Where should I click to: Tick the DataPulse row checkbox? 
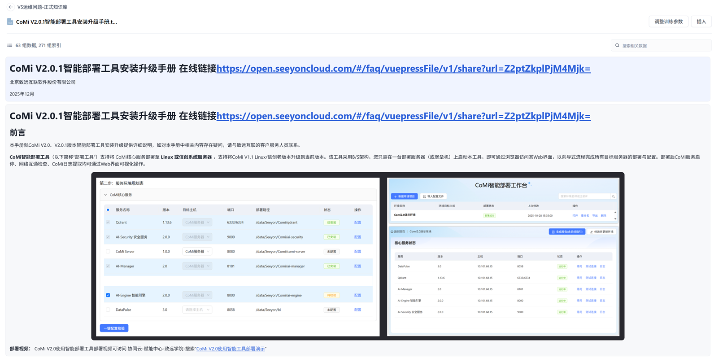(x=108, y=310)
